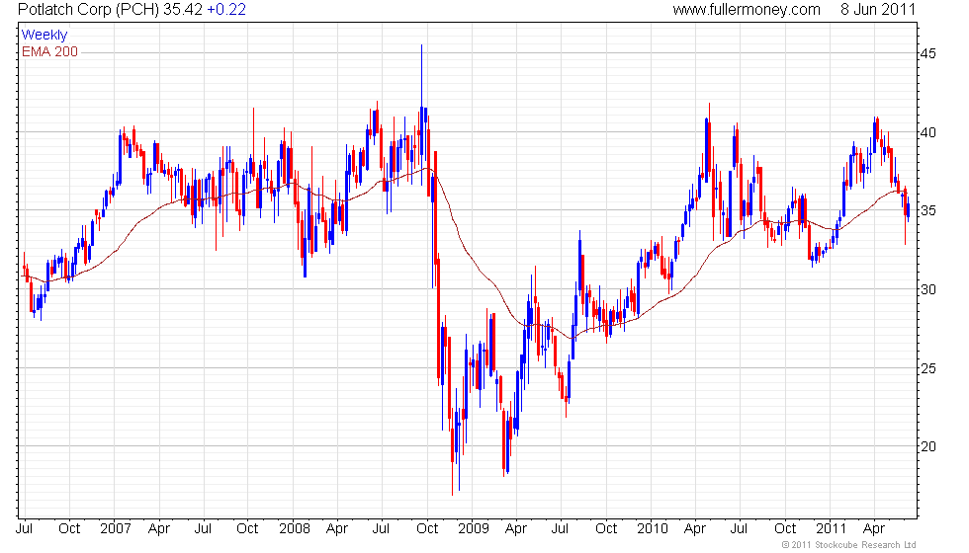The height and width of the screenshot is (553, 969).
Task: Click the chart title 'Potlatch Corp (PCH)'
Action: point(88,10)
